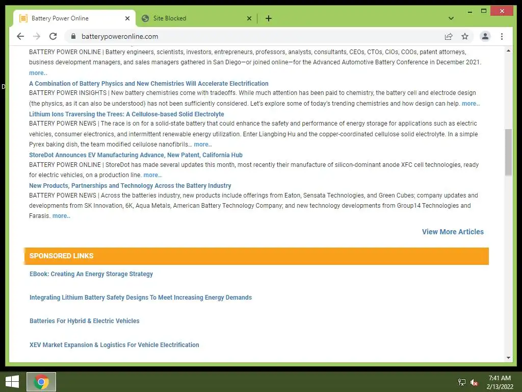Open 'A Combination of Battery Physics' article
The height and width of the screenshot is (392, 522).
click(x=148, y=84)
